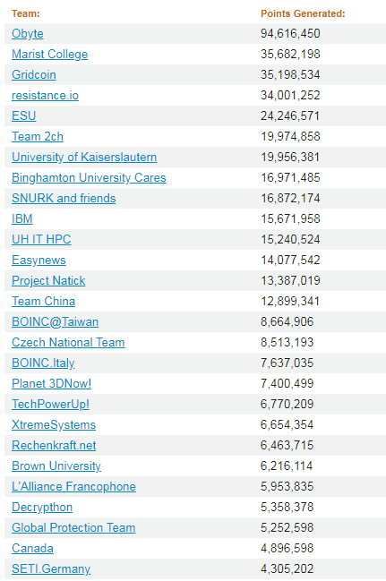
Task: Open the Obyte team link
Action: (x=28, y=34)
